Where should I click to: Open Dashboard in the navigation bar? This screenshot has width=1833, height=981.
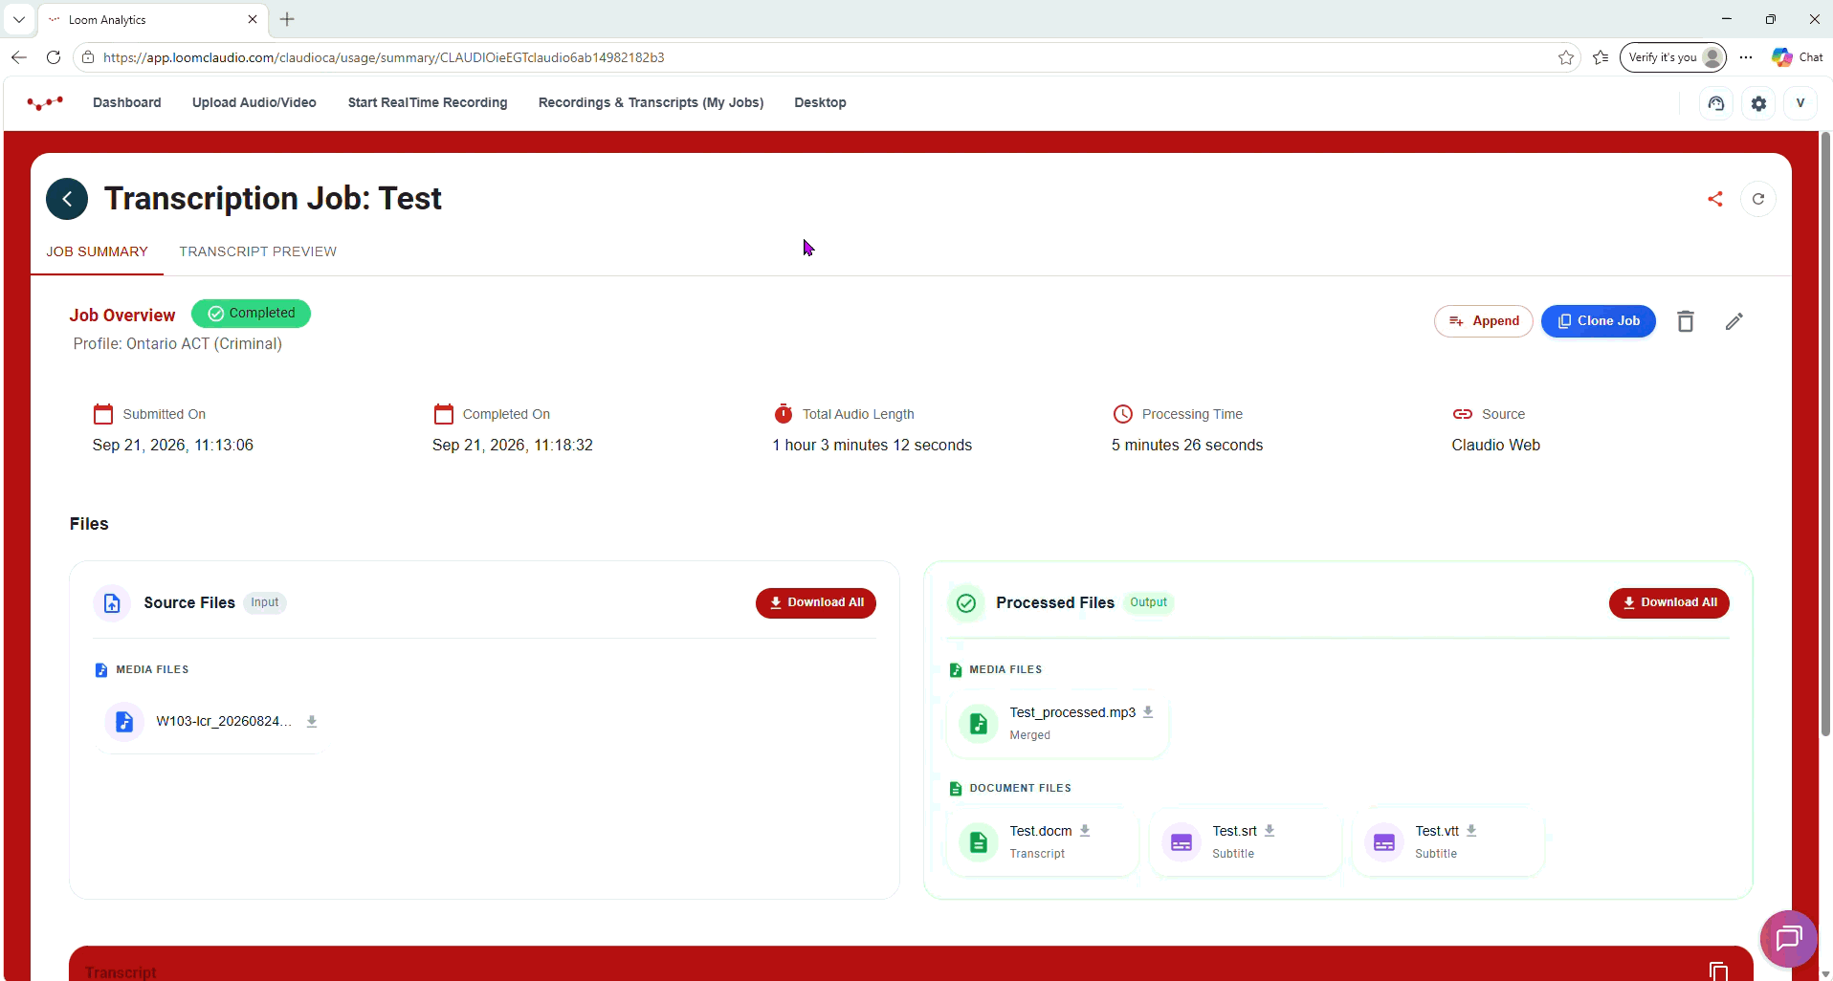tap(127, 102)
